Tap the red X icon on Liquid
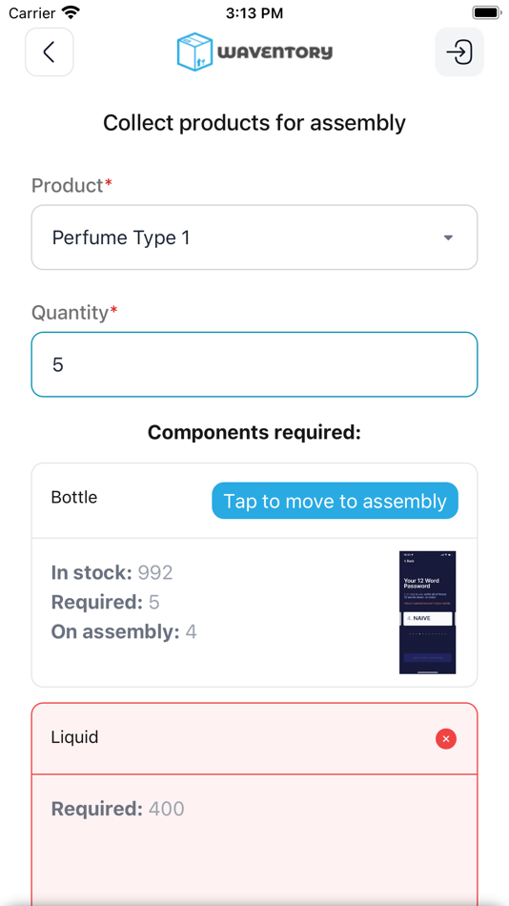The width and height of the screenshot is (509, 906). [446, 738]
